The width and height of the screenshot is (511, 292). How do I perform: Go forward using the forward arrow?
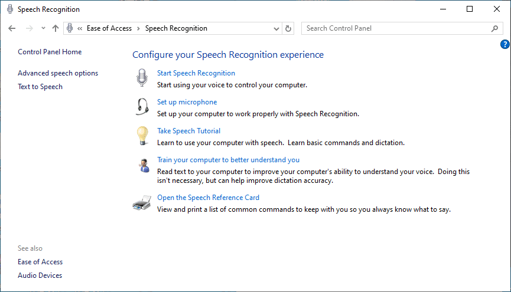pyautogui.click(x=30, y=28)
